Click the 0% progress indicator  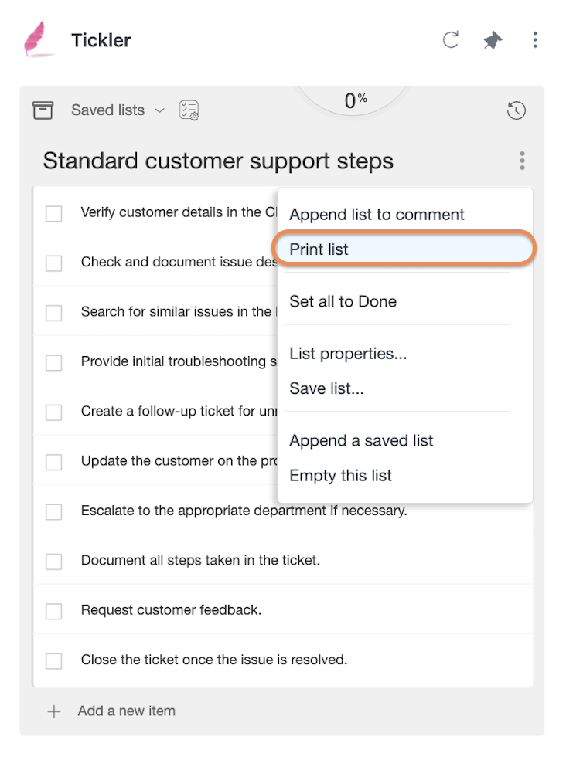pos(356,101)
